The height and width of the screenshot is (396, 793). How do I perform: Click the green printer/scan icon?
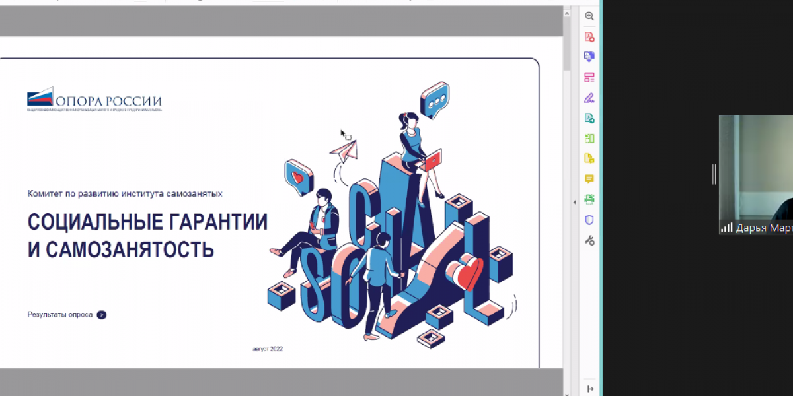[x=589, y=199]
